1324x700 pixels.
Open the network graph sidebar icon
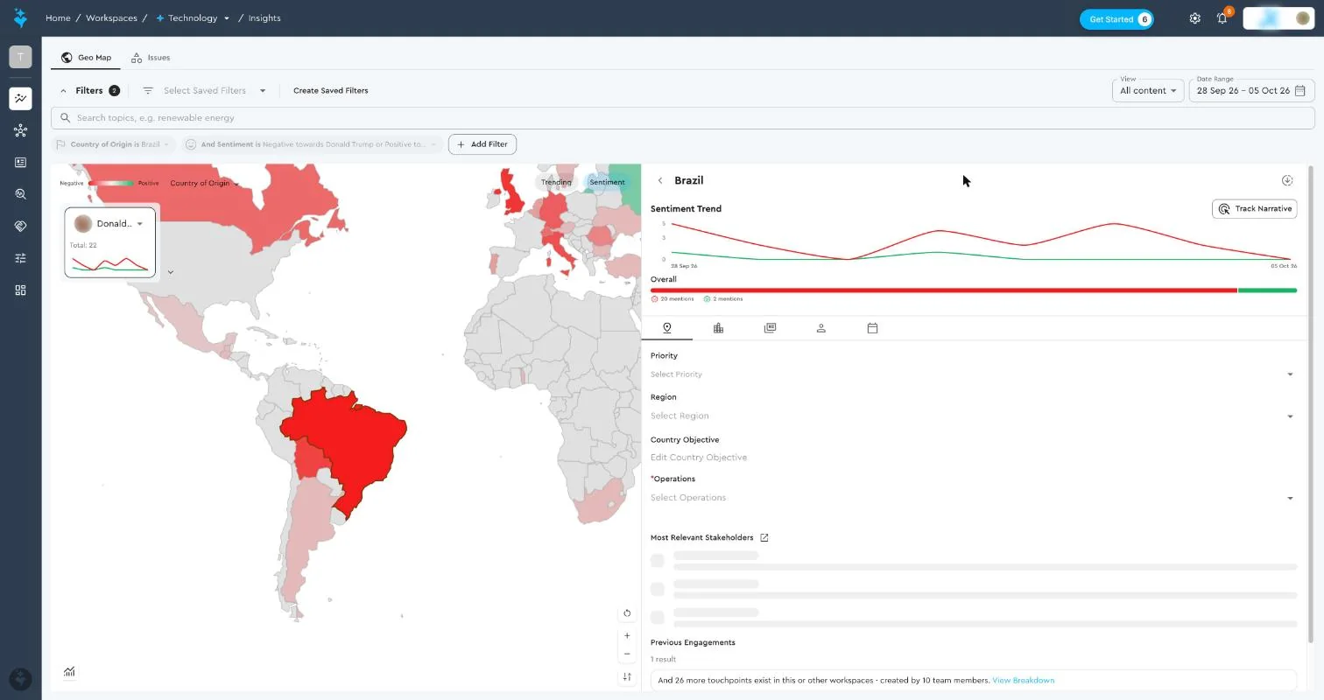[20, 130]
